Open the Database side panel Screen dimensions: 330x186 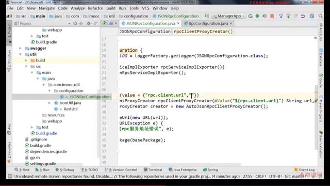(321, 57)
